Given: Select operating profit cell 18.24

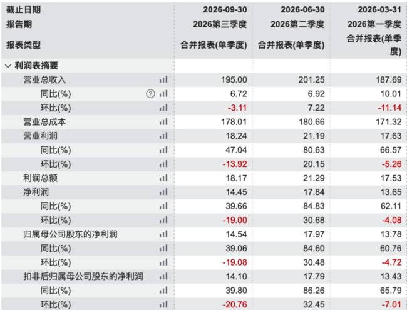Looking at the screenshot, I should pyautogui.click(x=236, y=136).
